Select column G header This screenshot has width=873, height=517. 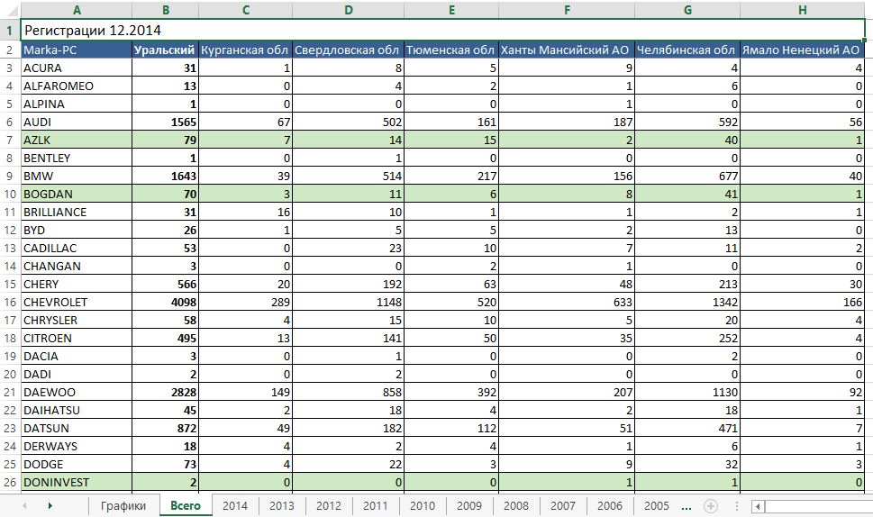(x=687, y=10)
